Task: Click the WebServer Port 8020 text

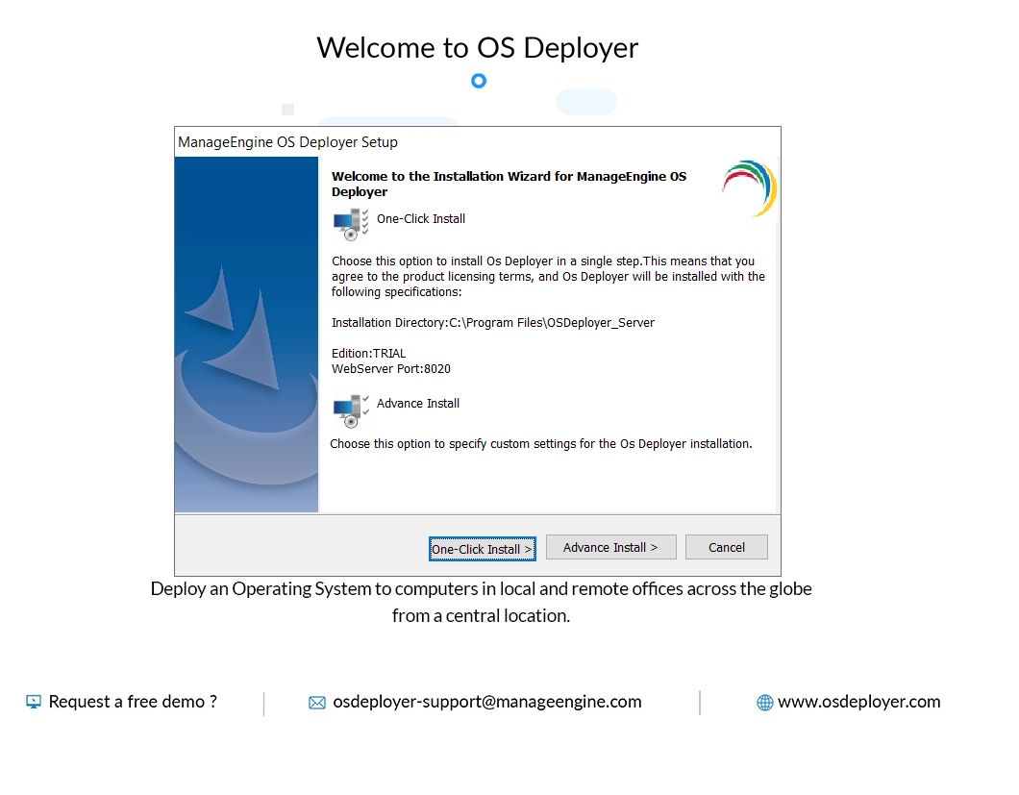Action: (x=390, y=368)
